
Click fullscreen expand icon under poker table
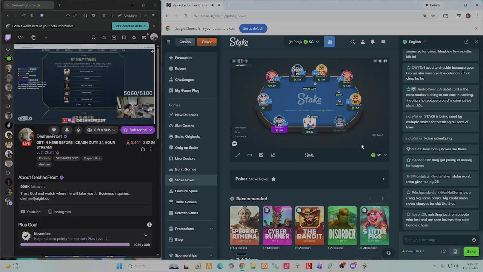tap(238, 155)
